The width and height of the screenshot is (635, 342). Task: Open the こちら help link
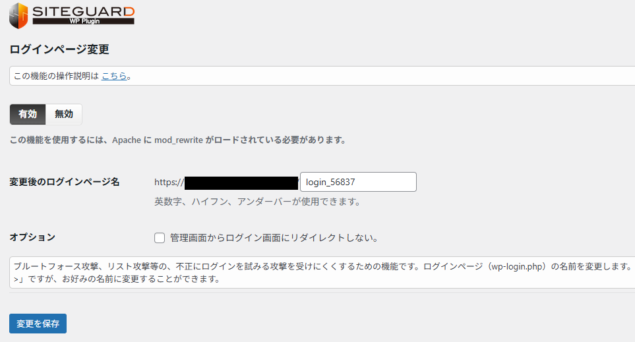(114, 76)
